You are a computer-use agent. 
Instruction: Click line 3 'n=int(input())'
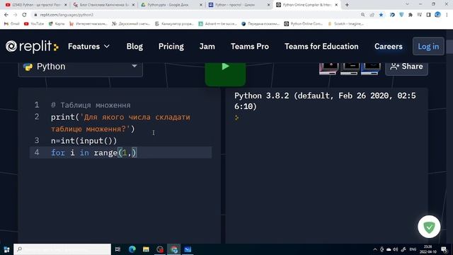(84, 141)
